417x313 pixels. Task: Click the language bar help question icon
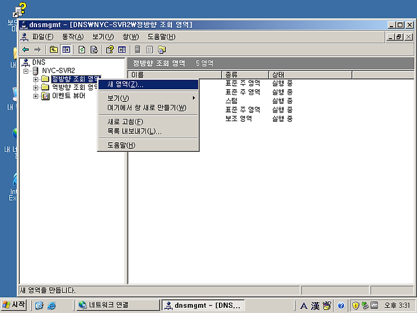point(341,306)
